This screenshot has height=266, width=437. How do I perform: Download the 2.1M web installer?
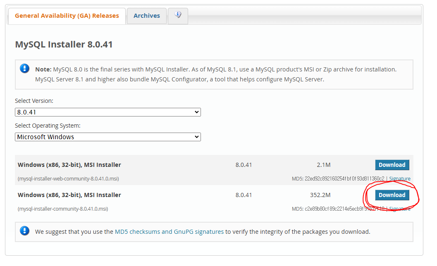click(392, 164)
